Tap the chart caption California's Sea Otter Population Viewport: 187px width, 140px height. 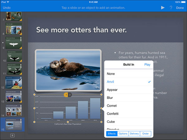(68, 124)
